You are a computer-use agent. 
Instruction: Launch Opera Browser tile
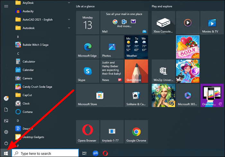pyautogui.click(x=87, y=131)
